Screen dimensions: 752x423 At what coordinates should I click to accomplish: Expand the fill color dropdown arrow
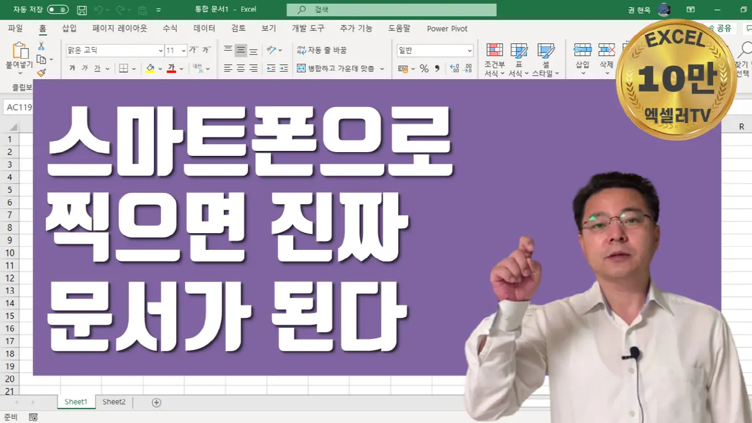pos(160,69)
